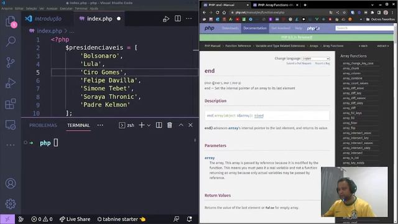Share this page from the address bar
398x224 pixels.
[x=338, y=12]
